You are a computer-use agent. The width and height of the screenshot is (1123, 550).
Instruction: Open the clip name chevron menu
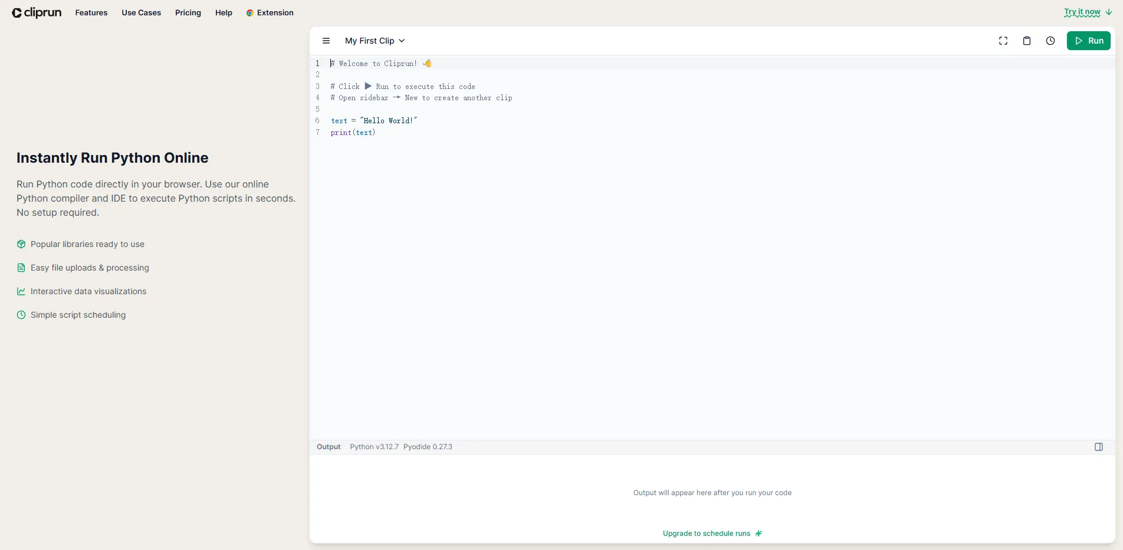pyautogui.click(x=402, y=41)
